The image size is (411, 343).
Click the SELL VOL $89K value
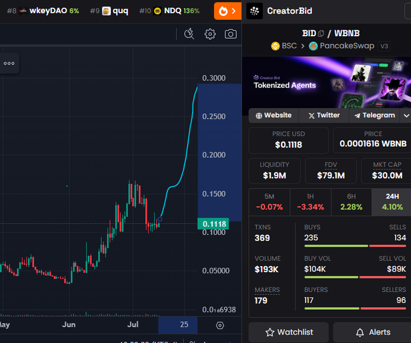[x=396, y=269]
